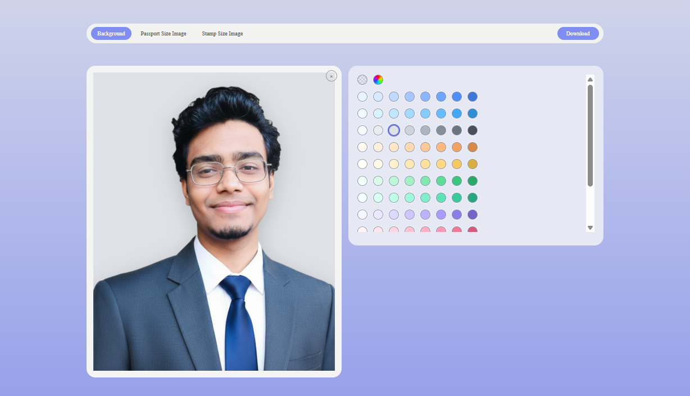Choose the darkest teal swatch in seventh row
Image resolution: width=690 pixels, height=396 pixels.
(x=473, y=198)
